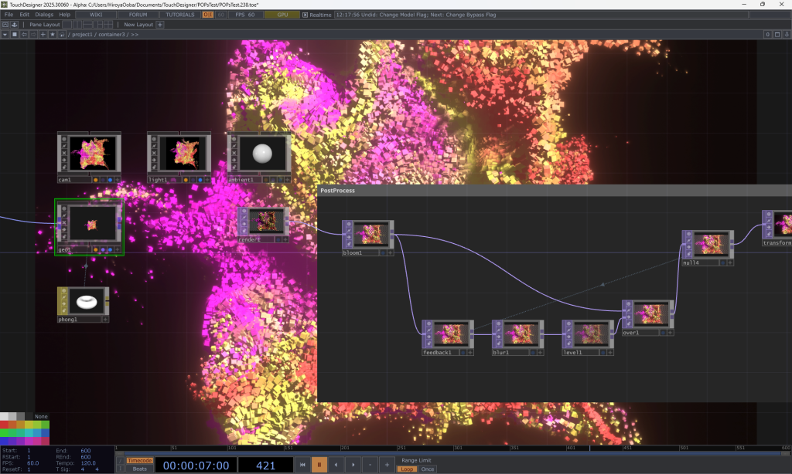Expand the plus button on feedback1 node
The width and height of the screenshot is (792, 474).
tap(469, 353)
